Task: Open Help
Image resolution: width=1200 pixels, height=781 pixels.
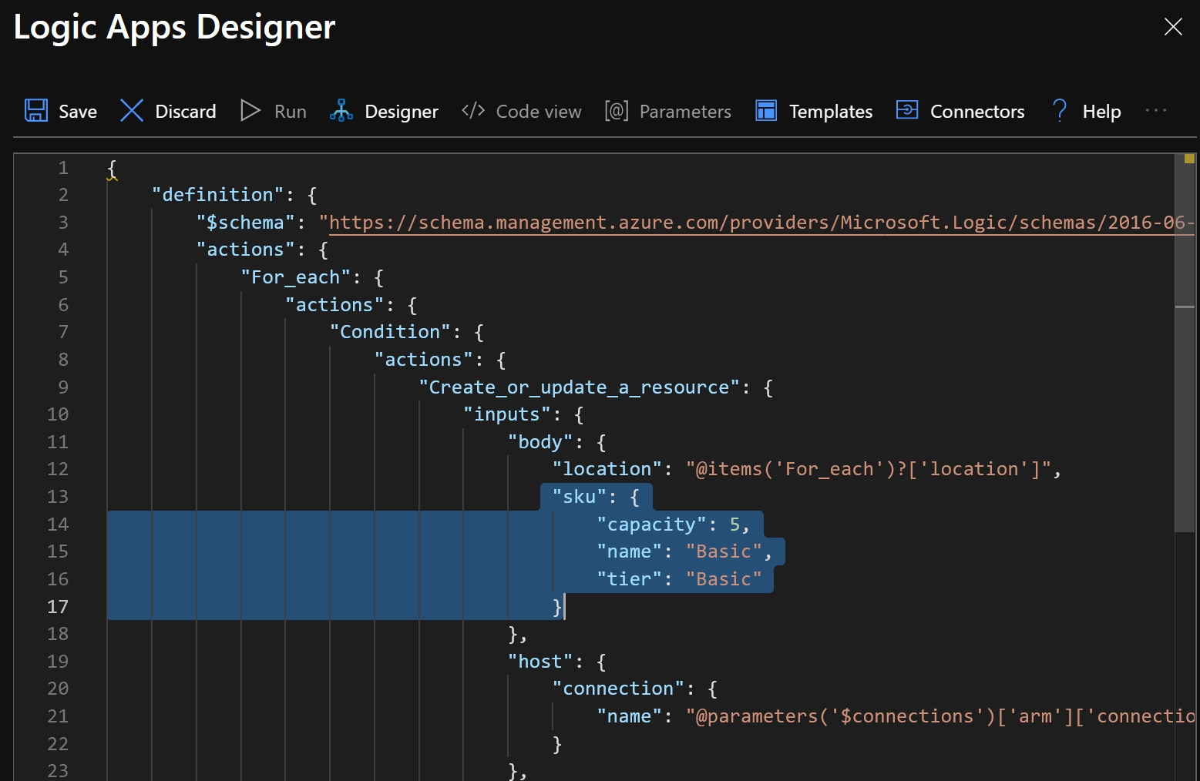Action: pos(1085,110)
